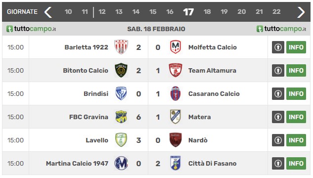Click the Casarano Calcio crest
Image resolution: width=313 pixels, height=178 pixels.
point(176,93)
